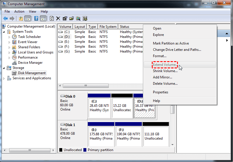Click the Refresh toolbar icon
This screenshot has width=233, height=162.
coord(52,18)
